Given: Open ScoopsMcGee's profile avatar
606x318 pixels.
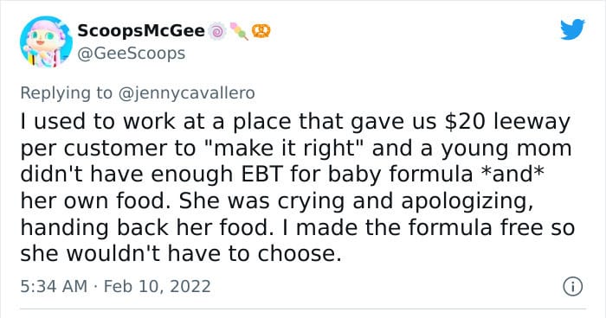Looking at the screenshot, I should point(46,41).
